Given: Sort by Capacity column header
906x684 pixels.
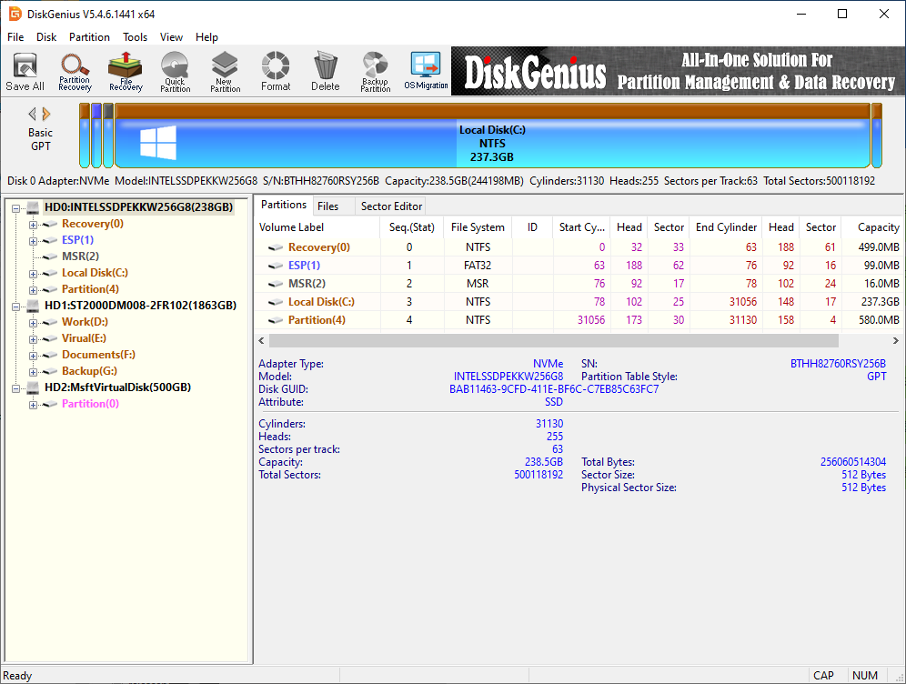Looking at the screenshot, I should pos(873,227).
